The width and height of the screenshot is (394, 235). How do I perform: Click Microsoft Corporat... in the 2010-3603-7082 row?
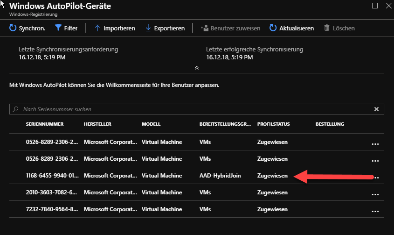(111, 192)
